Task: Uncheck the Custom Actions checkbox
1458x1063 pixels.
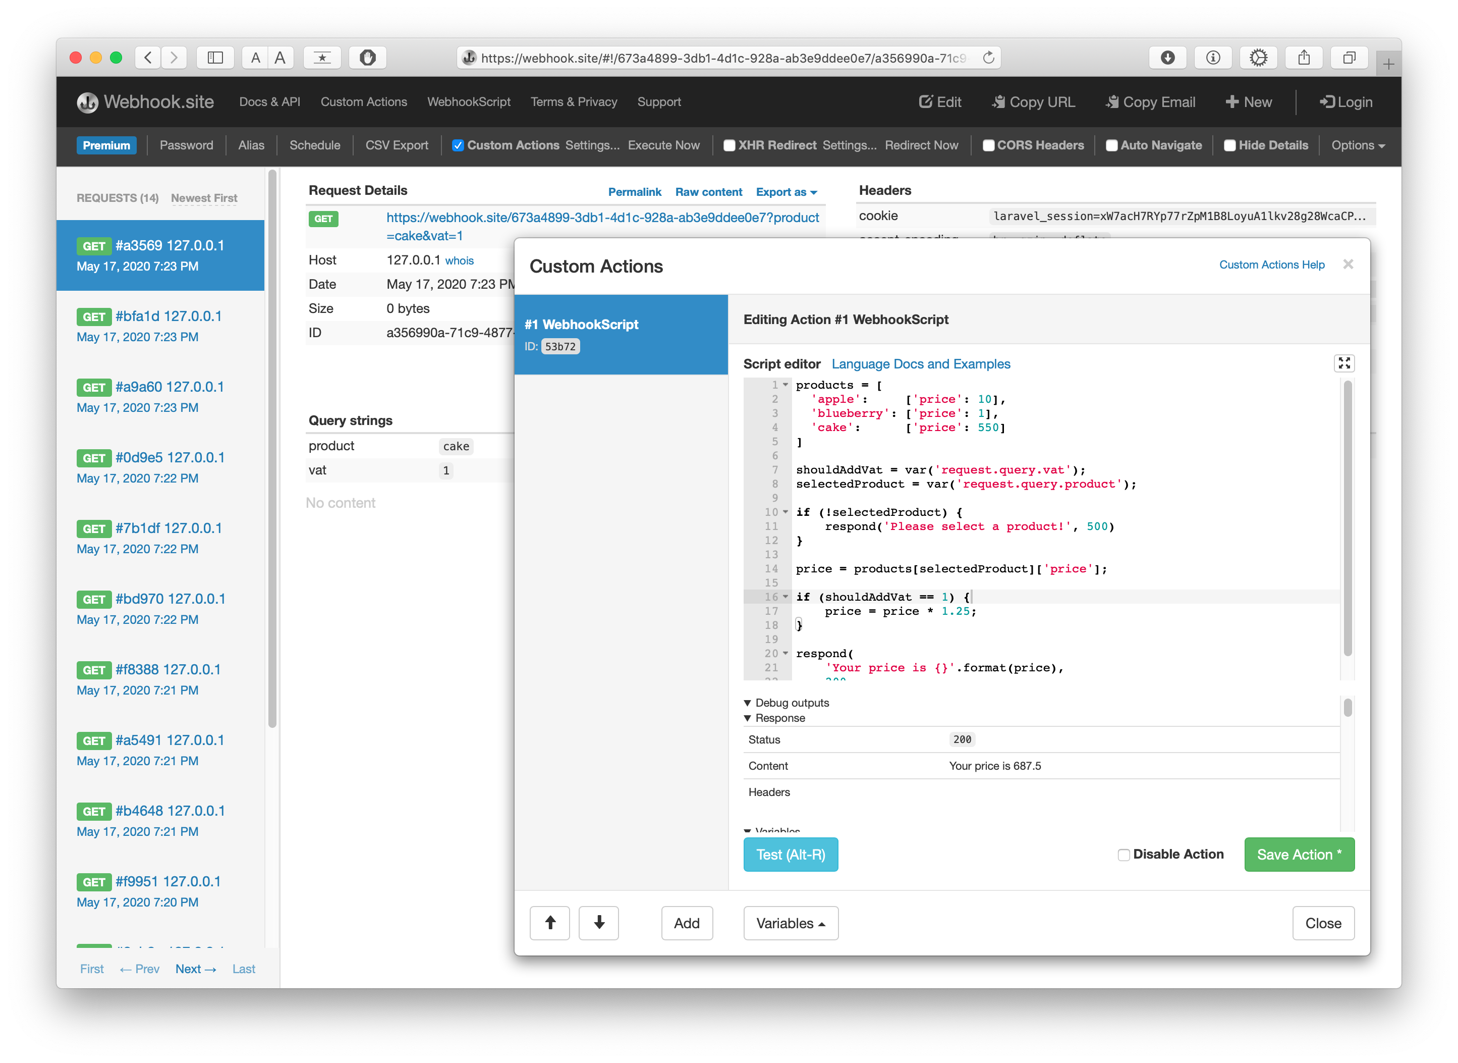Action: 458,145
